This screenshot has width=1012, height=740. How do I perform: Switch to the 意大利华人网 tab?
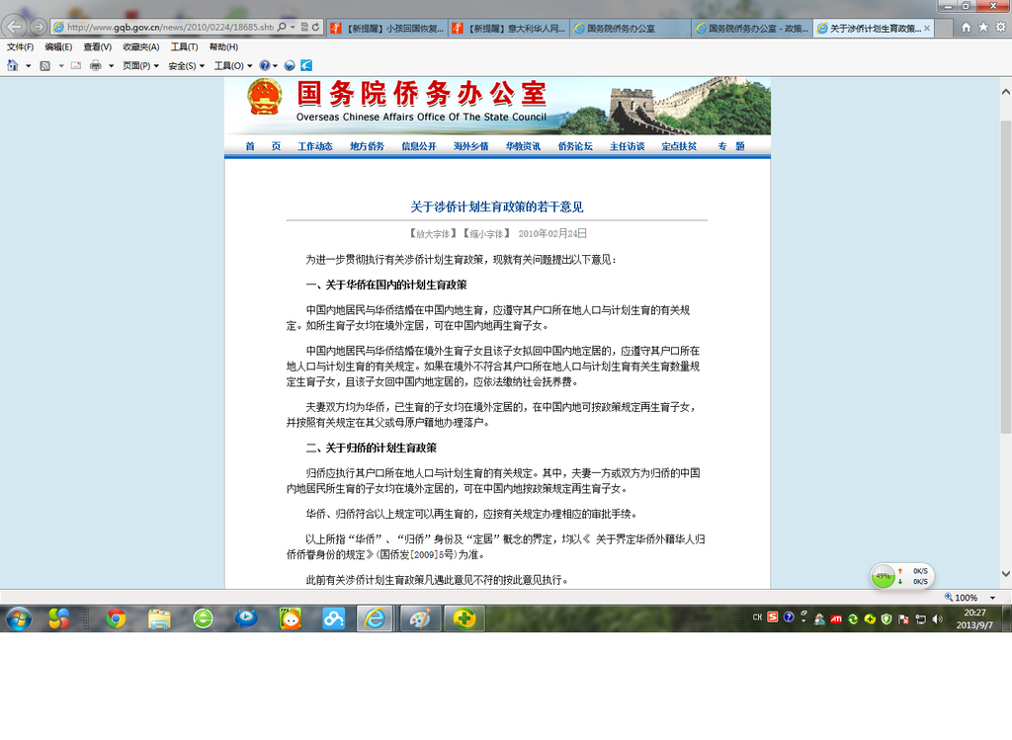tap(509, 29)
